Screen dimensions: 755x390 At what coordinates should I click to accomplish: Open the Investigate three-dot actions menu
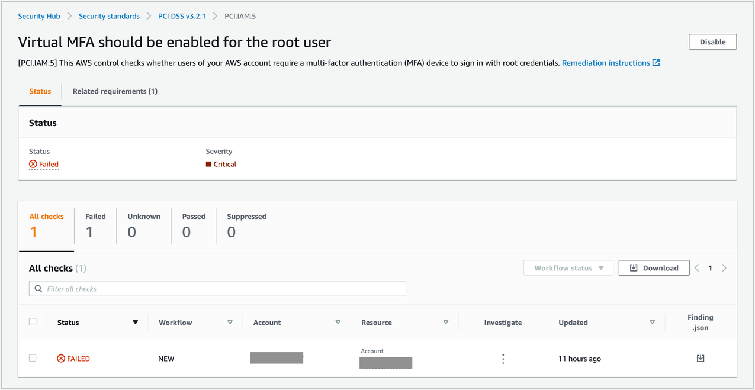tap(503, 358)
